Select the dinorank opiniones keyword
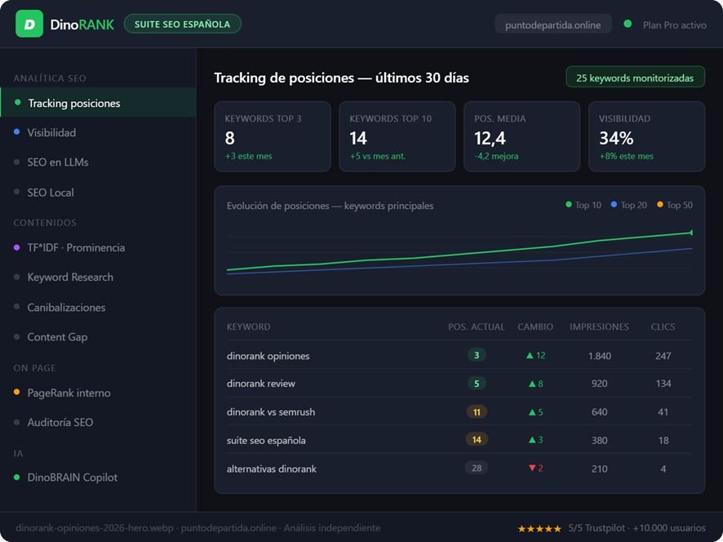 point(268,356)
